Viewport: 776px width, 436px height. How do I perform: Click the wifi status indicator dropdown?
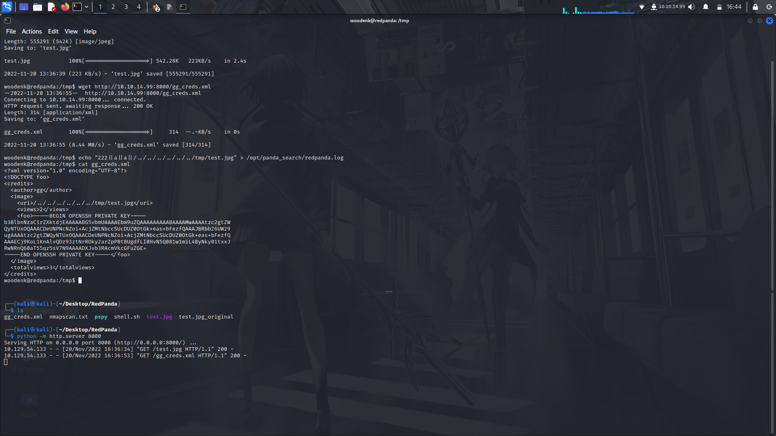642,7
